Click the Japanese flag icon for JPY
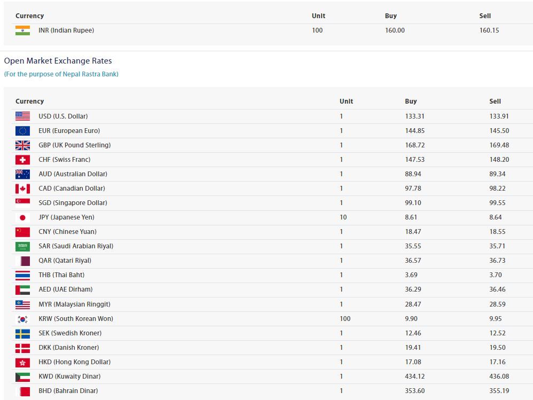Screen dimensions: 533x400 [x=22, y=217]
